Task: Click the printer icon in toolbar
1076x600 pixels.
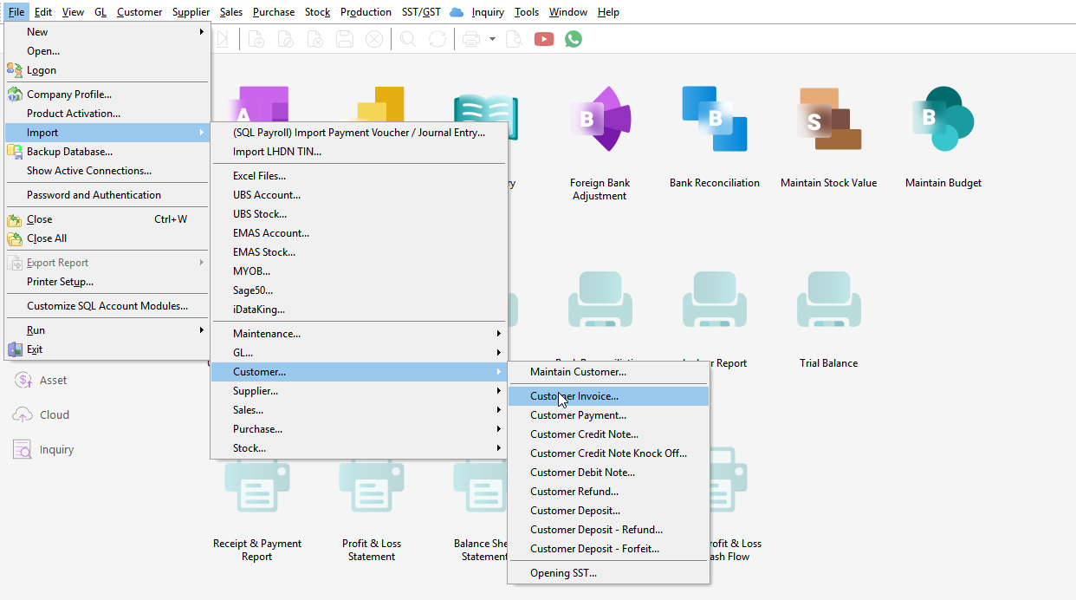Action: click(x=471, y=39)
